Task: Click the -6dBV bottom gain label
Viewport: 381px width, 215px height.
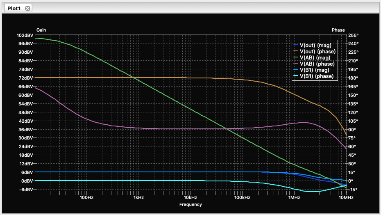Action: click(x=25, y=190)
